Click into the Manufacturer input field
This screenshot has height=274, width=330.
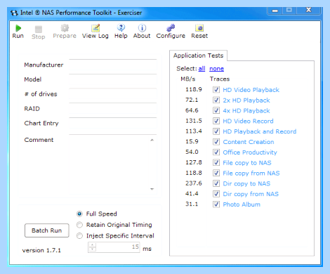pos(112,65)
